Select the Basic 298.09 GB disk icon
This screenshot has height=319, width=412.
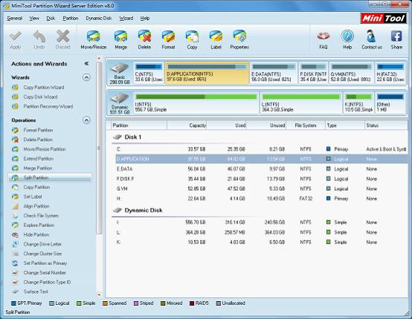pyautogui.click(x=120, y=73)
